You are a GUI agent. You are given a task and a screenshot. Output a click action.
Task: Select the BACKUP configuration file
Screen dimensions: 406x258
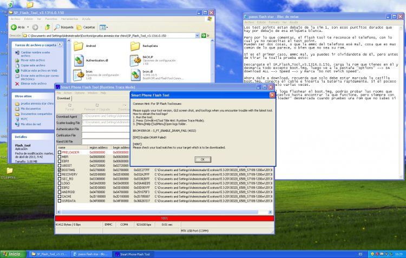(153, 60)
